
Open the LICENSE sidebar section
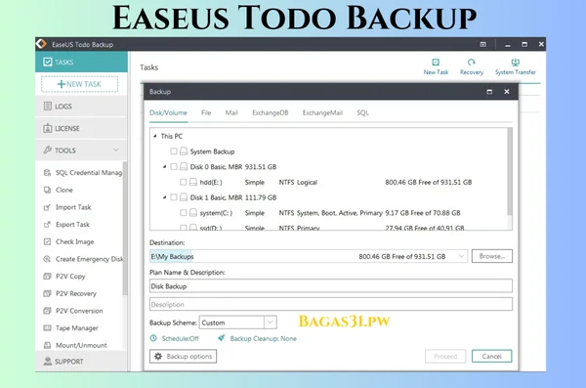pos(81,128)
